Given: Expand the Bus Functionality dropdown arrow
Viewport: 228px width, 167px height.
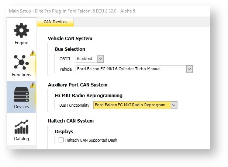Looking at the screenshot, I should [174, 105].
